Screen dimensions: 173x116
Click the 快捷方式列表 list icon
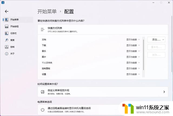(x=42, y=29)
